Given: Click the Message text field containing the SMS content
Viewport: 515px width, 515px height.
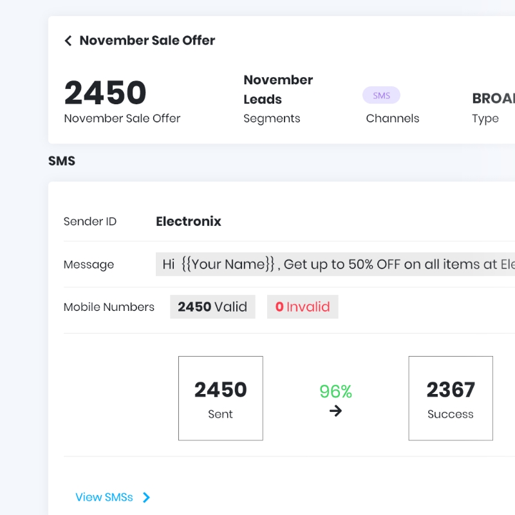Looking at the screenshot, I should [335, 264].
